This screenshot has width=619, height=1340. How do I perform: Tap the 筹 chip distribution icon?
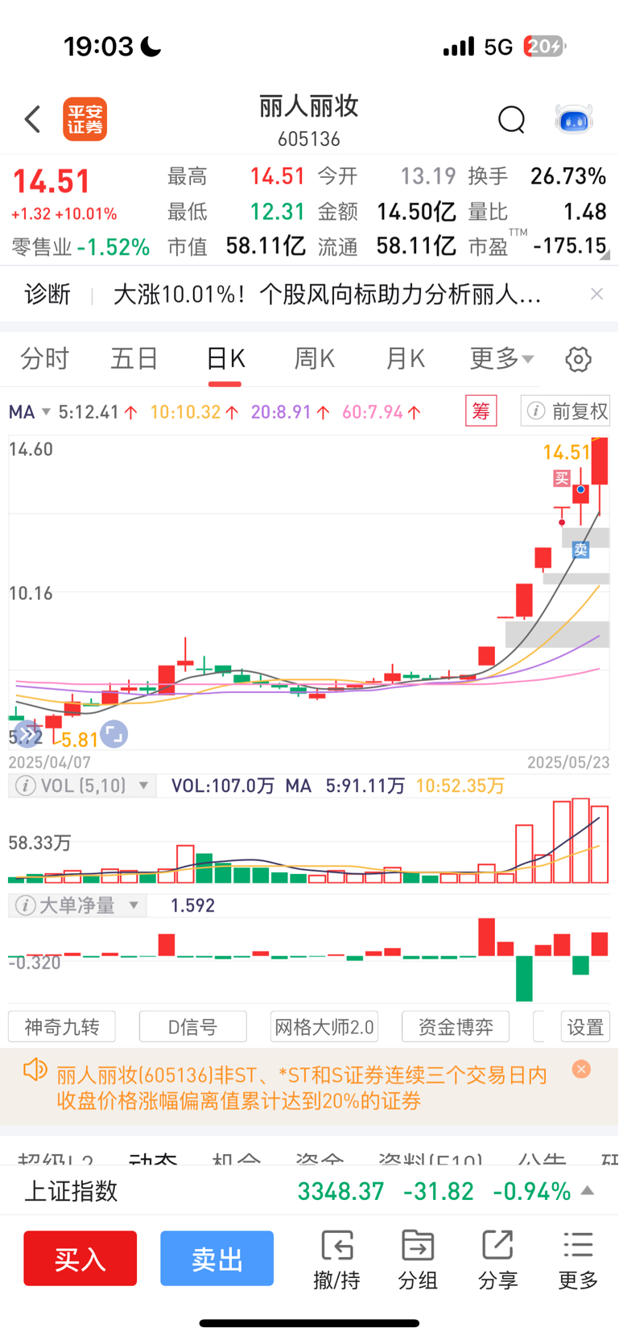[481, 411]
